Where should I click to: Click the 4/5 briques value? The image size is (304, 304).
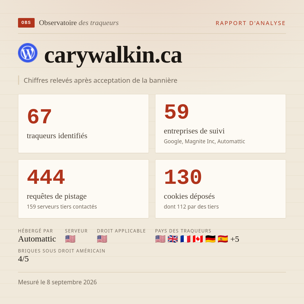[23, 259]
